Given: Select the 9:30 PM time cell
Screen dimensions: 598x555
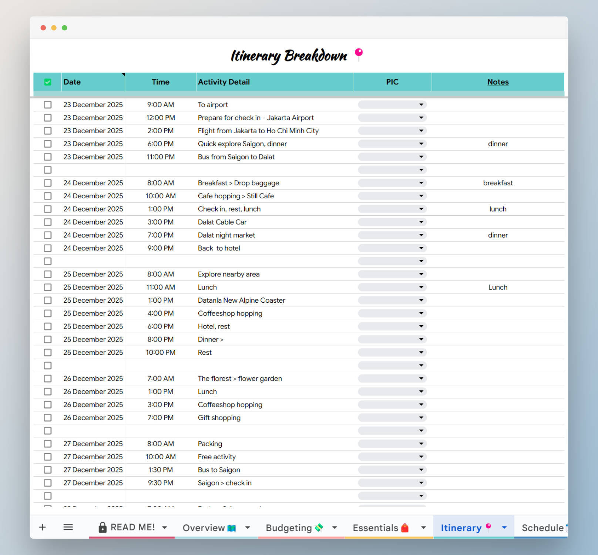Looking at the screenshot, I should pyautogui.click(x=161, y=483).
